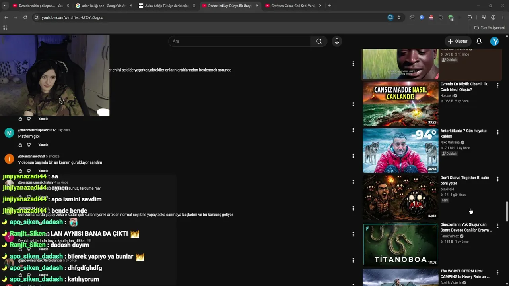Click the YouTube search magnifier button
This screenshot has height=286, width=509.
pos(319,41)
